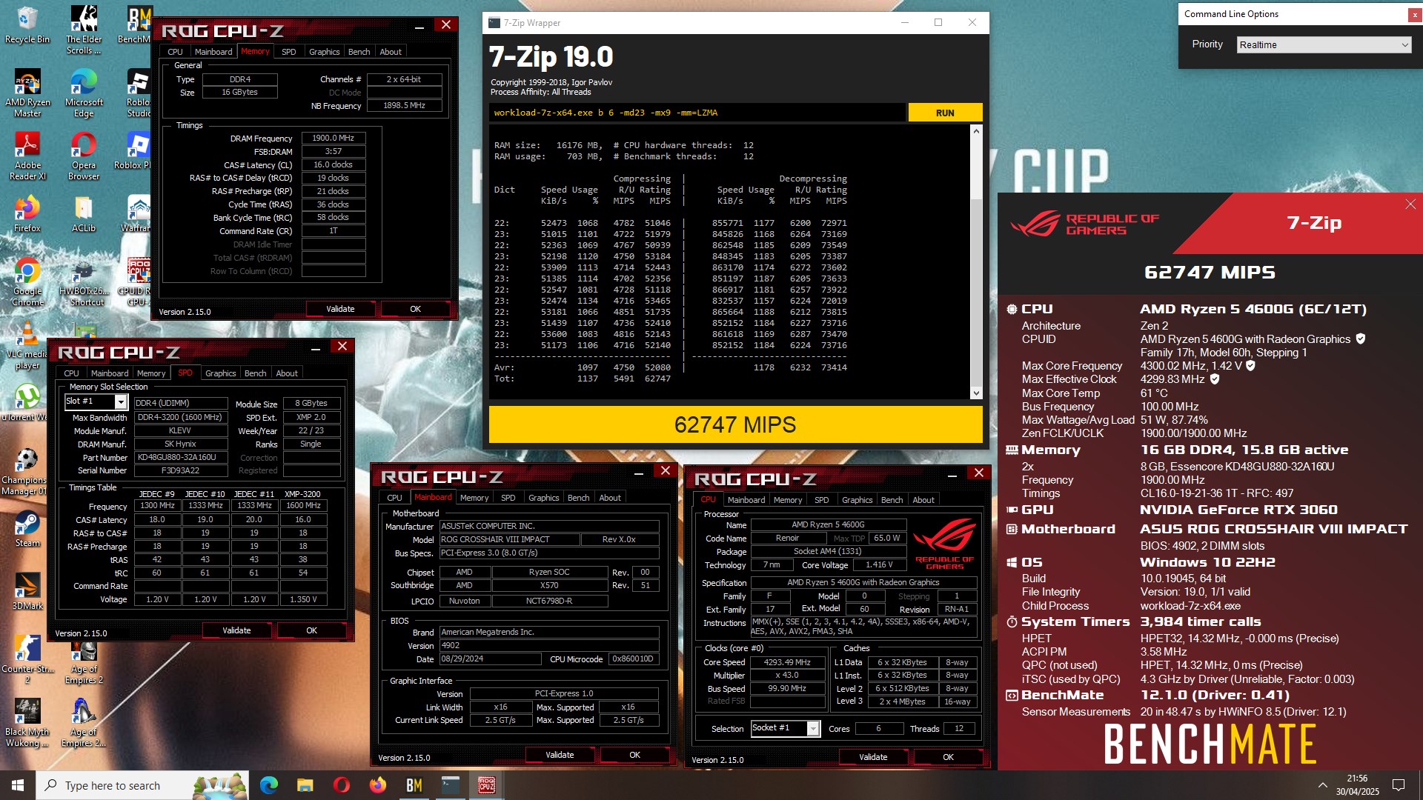The width and height of the screenshot is (1423, 800).
Task: Click the Windows Start button
Action: pyautogui.click(x=18, y=785)
